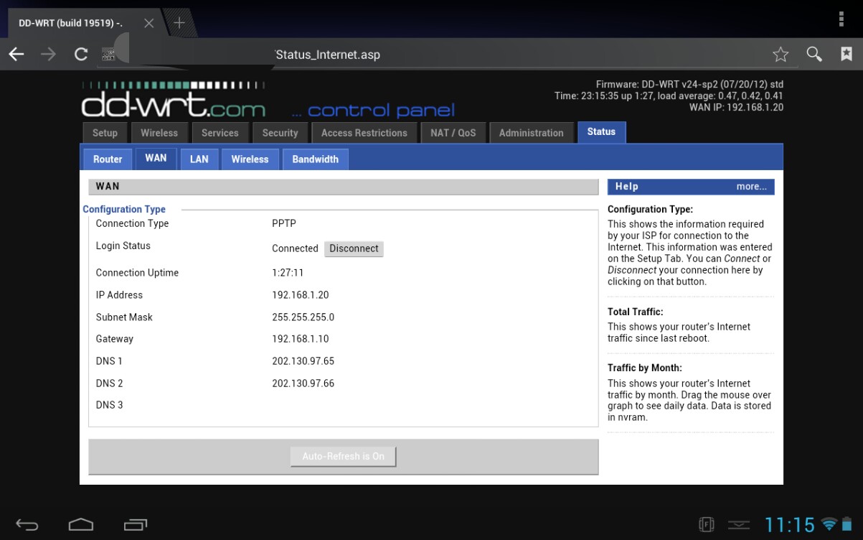Tap the site favicon in address bar
Viewport: 863px width, 540px height.
click(x=108, y=55)
